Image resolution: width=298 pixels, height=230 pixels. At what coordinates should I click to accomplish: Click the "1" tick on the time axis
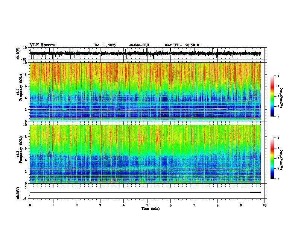click(53, 205)
